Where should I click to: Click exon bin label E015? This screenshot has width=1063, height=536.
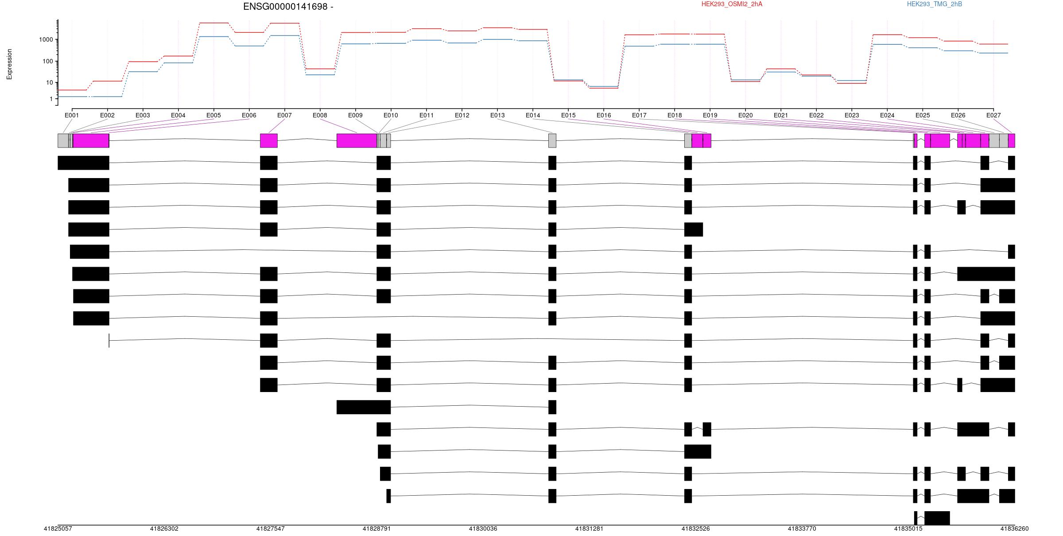pos(568,115)
